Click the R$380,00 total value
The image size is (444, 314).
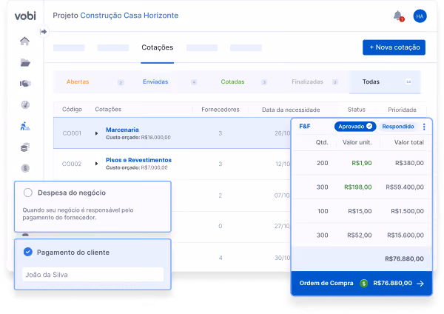[x=409, y=163]
